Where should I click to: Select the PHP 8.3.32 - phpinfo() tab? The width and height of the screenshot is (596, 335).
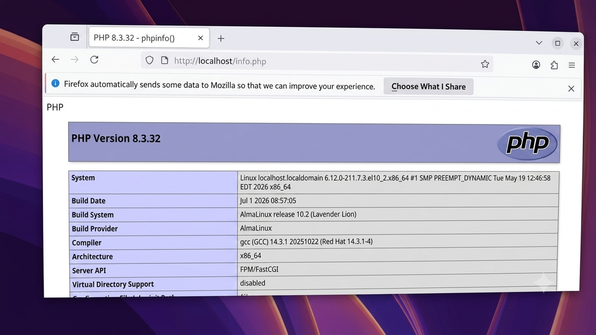148,38
